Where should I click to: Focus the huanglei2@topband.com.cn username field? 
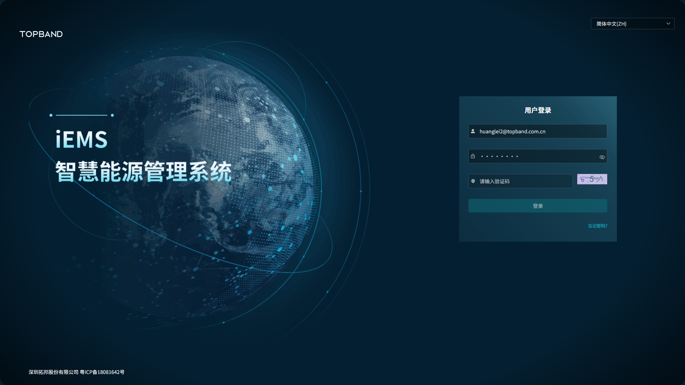tap(539, 131)
